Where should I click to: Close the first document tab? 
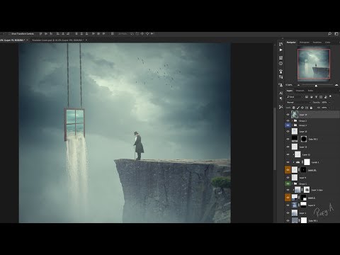pyautogui.click(x=27, y=40)
